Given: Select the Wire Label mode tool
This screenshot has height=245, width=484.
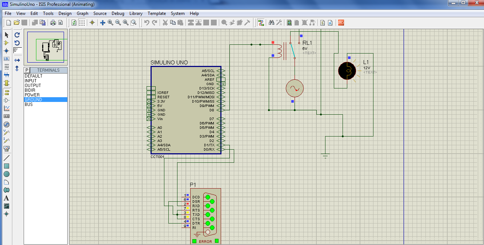Looking at the screenshot, I should click(6, 59).
